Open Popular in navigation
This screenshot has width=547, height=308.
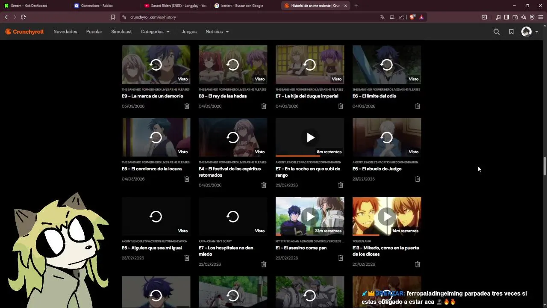click(94, 32)
